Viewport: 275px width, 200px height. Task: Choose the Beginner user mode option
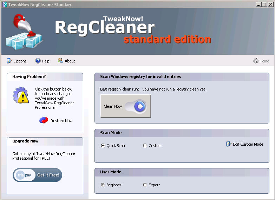point(103,185)
